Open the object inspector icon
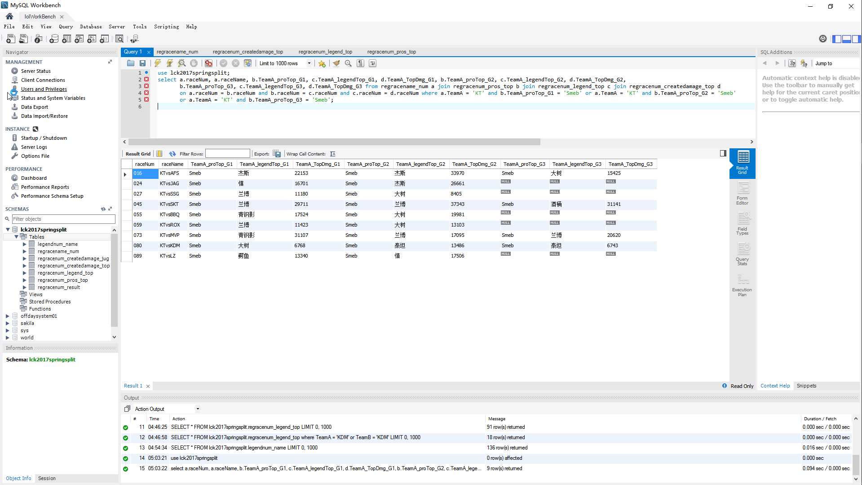This screenshot has width=862, height=485. 39,39
